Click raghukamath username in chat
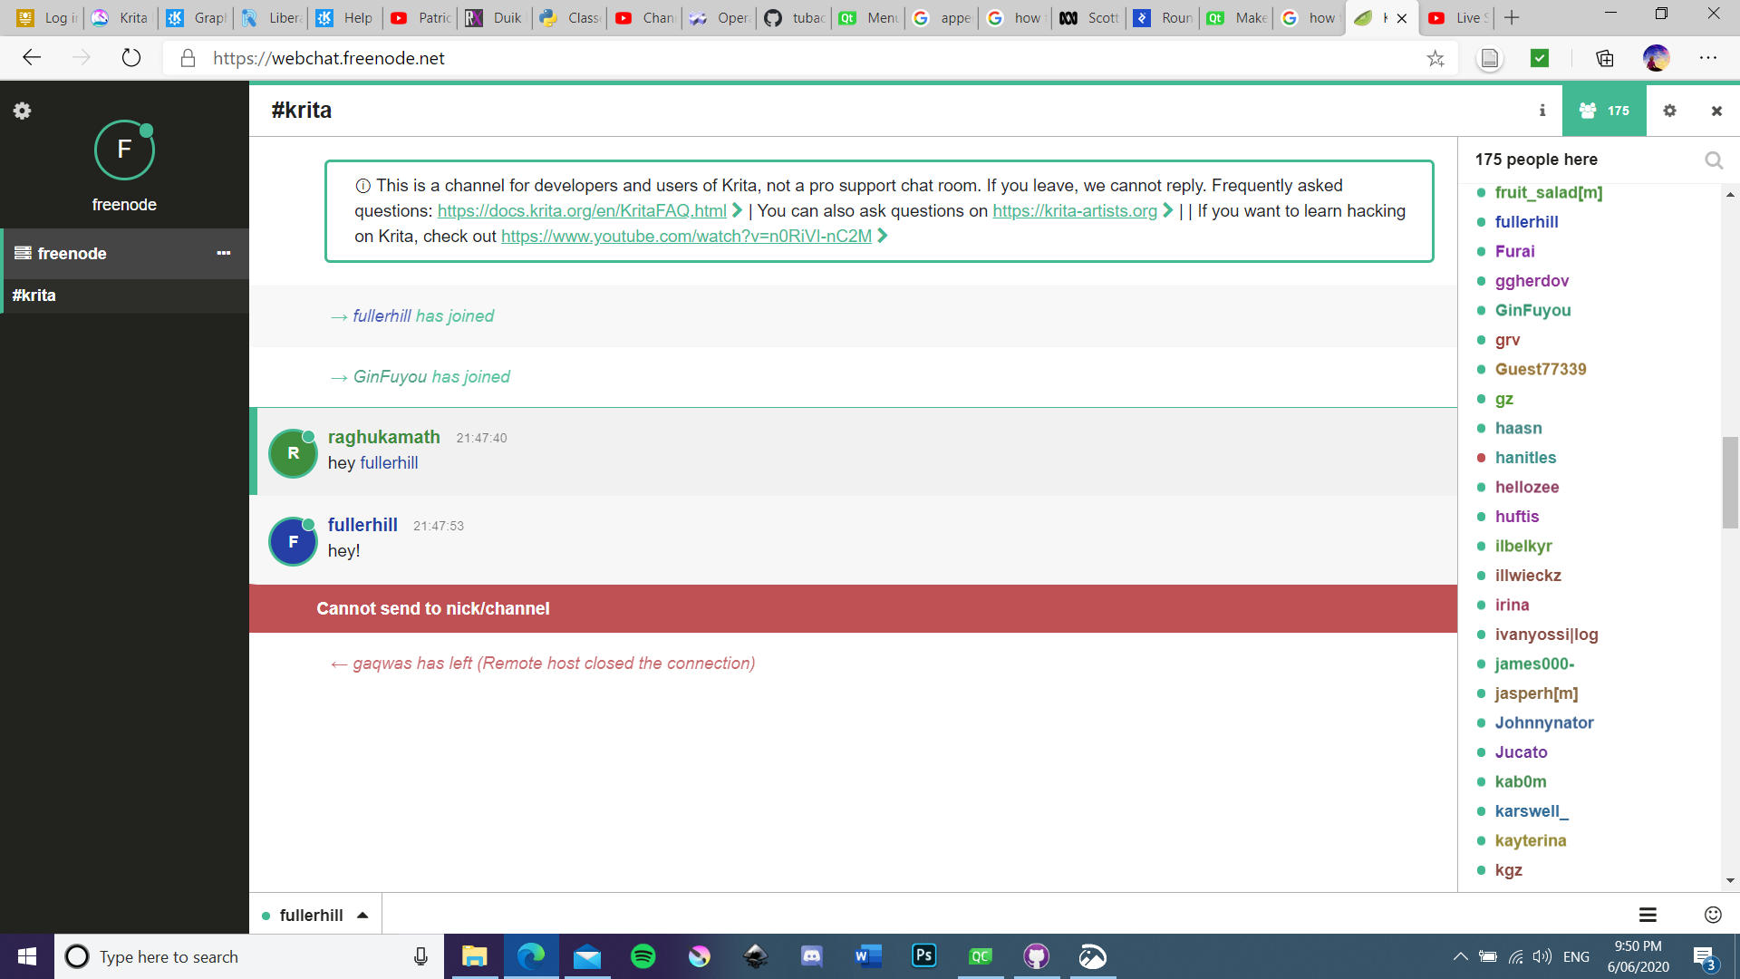The width and height of the screenshot is (1740, 979). [x=383, y=437]
